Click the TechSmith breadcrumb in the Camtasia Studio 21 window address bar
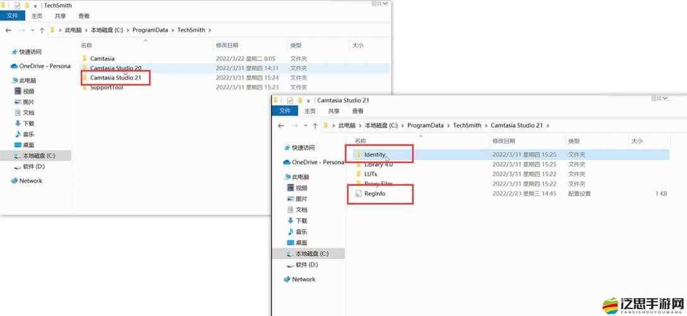This screenshot has height=316, width=687. coord(467,125)
